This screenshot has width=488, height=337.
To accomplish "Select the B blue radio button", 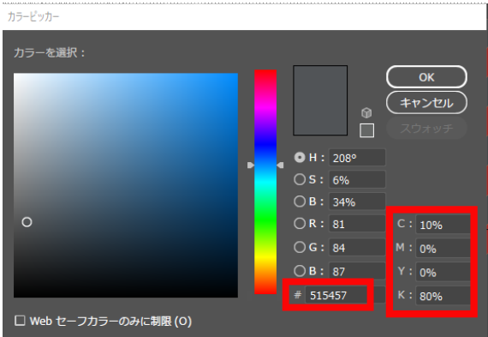I will 300,271.
